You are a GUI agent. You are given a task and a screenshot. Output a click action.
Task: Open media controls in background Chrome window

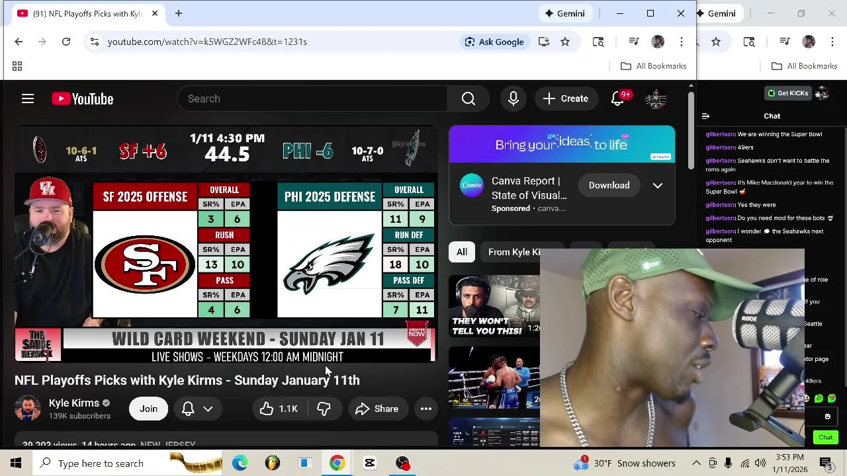[x=785, y=42]
